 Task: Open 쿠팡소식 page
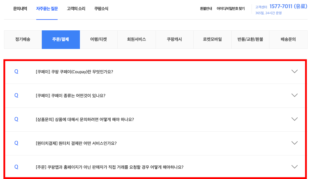101,9
